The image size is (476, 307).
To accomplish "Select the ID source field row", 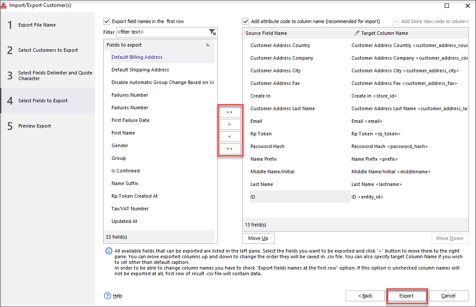I will tap(300, 197).
